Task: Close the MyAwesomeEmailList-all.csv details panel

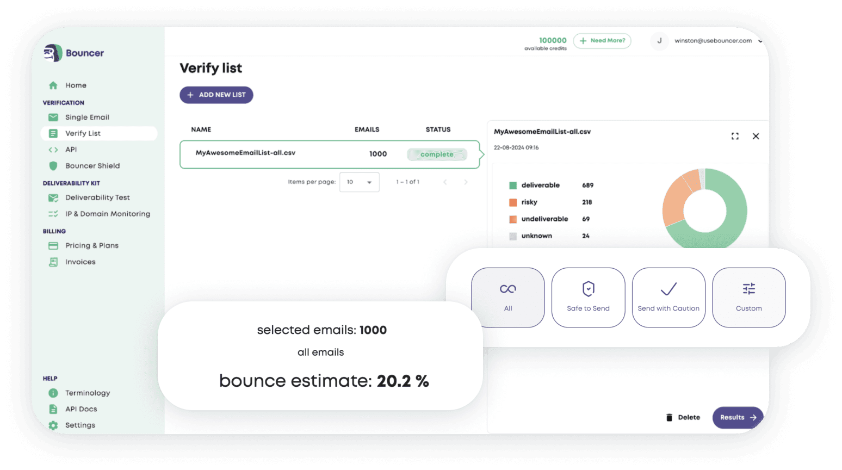Action: point(756,136)
